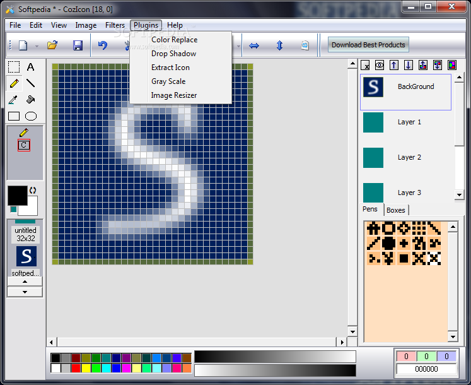471x385 pixels.
Task: Click the Undo arrow icon
Action: pyautogui.click(x=103, y=45)
